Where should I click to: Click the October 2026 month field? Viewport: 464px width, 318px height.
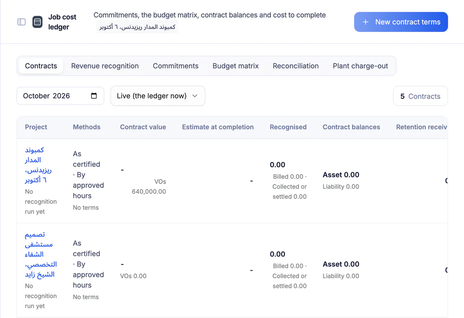point(60,96)
